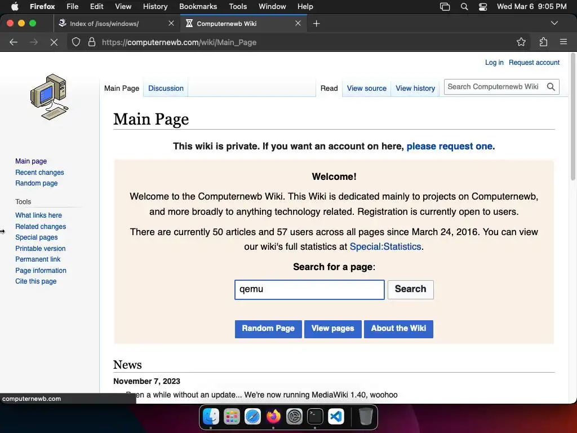Launch Safari from the Dock
Viewport: 577px width, 433px height.
[253, 417]
